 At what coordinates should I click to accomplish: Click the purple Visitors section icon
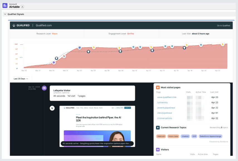(158, 150)
